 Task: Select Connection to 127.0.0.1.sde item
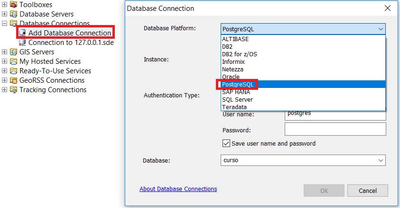[71, 43]
